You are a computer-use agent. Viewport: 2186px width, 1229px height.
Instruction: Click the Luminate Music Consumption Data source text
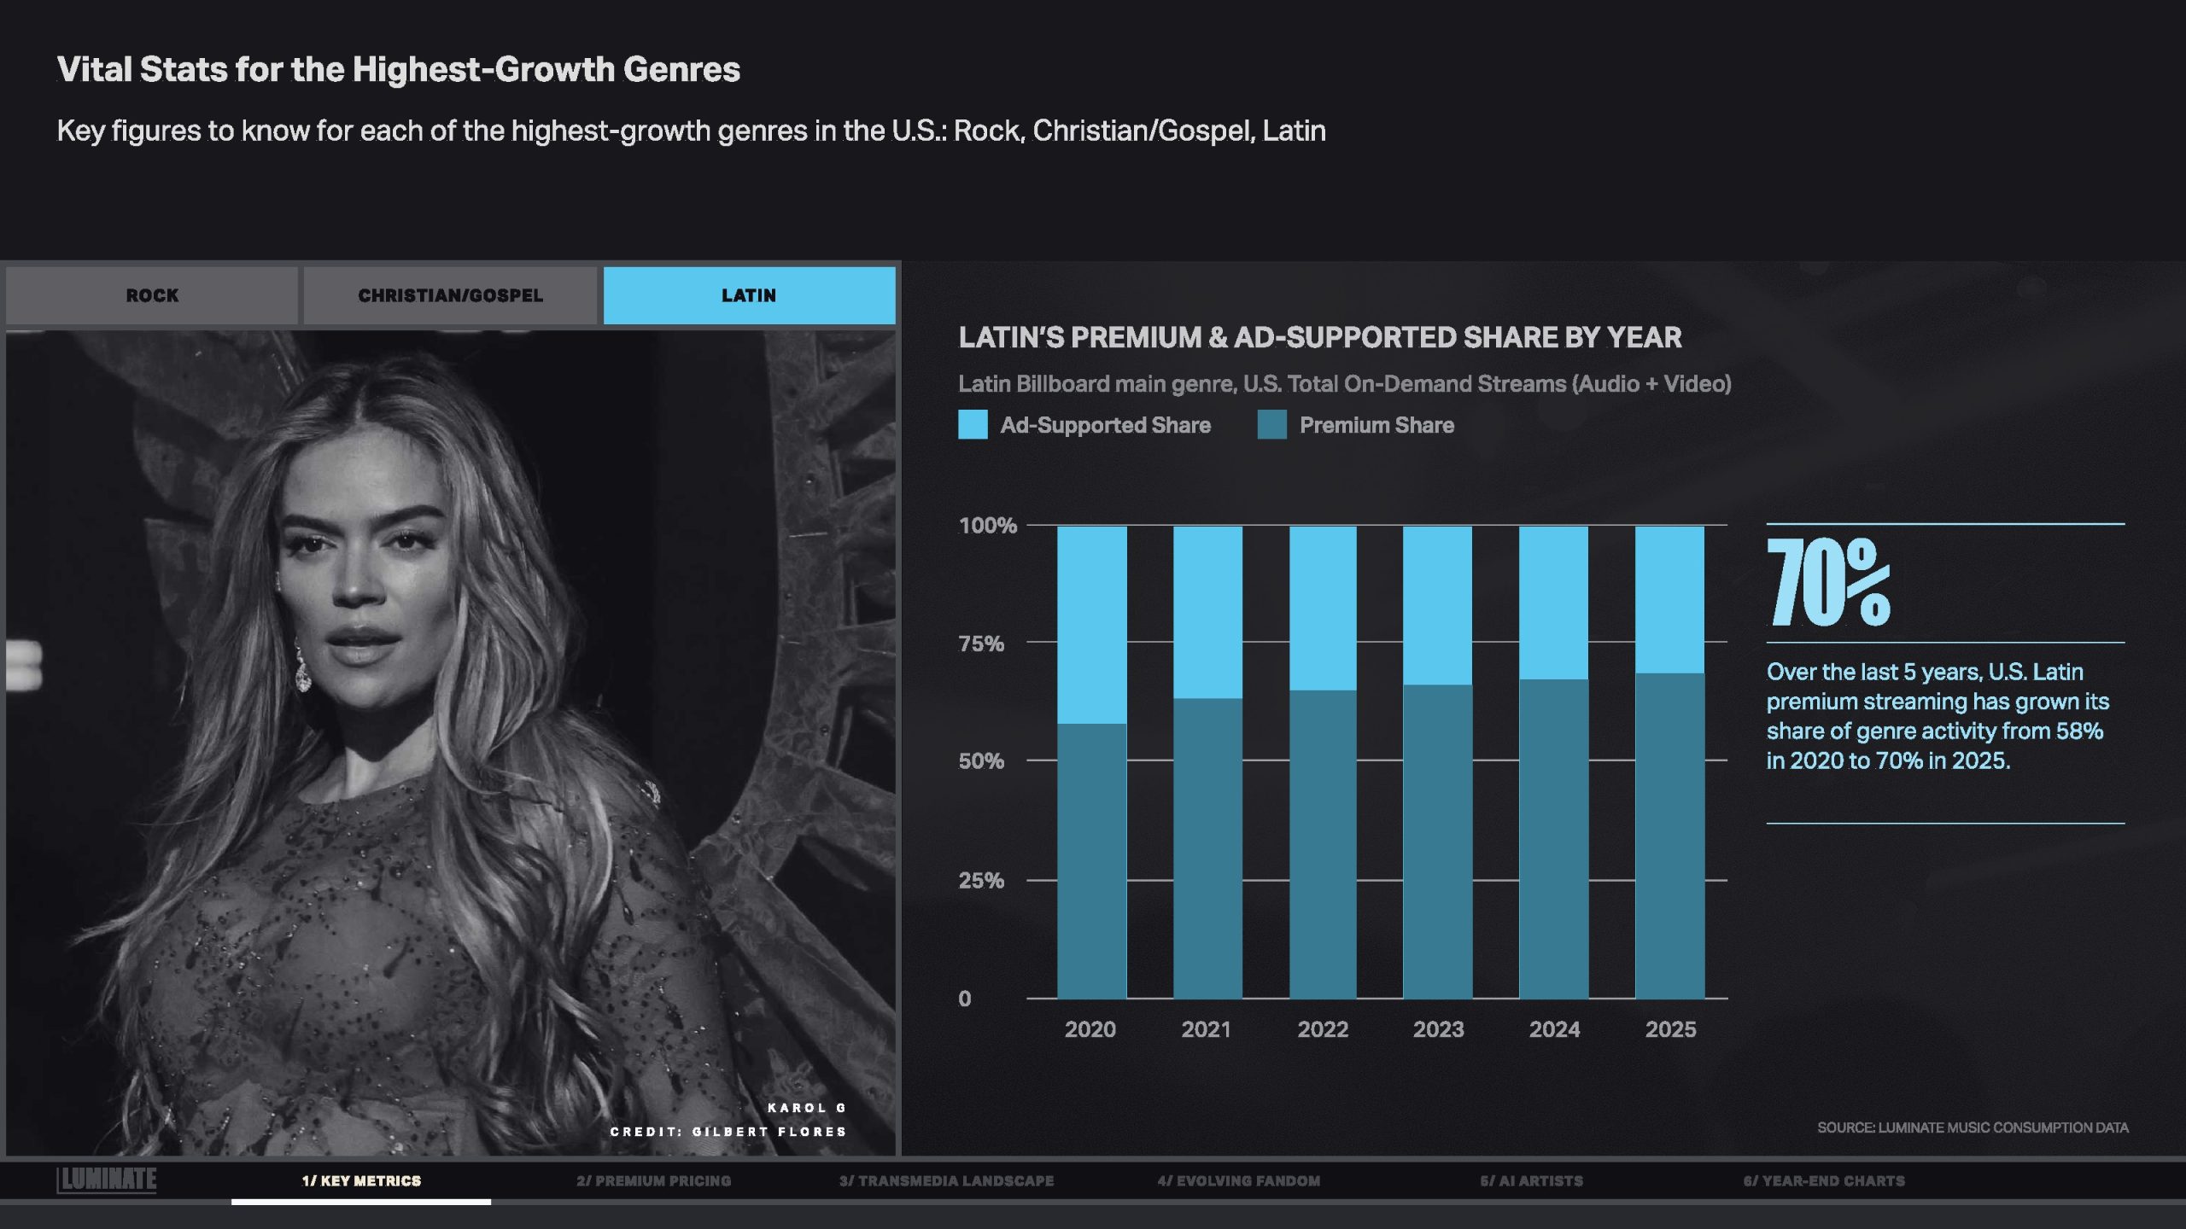pyautogui.click(x=1973, y=1127)
